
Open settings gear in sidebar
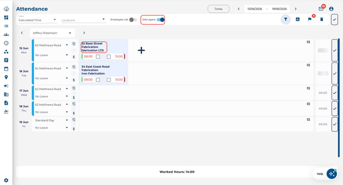tap(6, 180)
